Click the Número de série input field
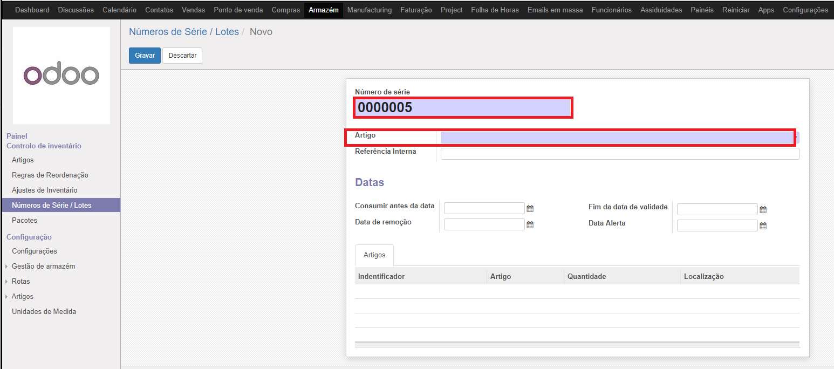The image size is (834, 369). coord(462,108)
